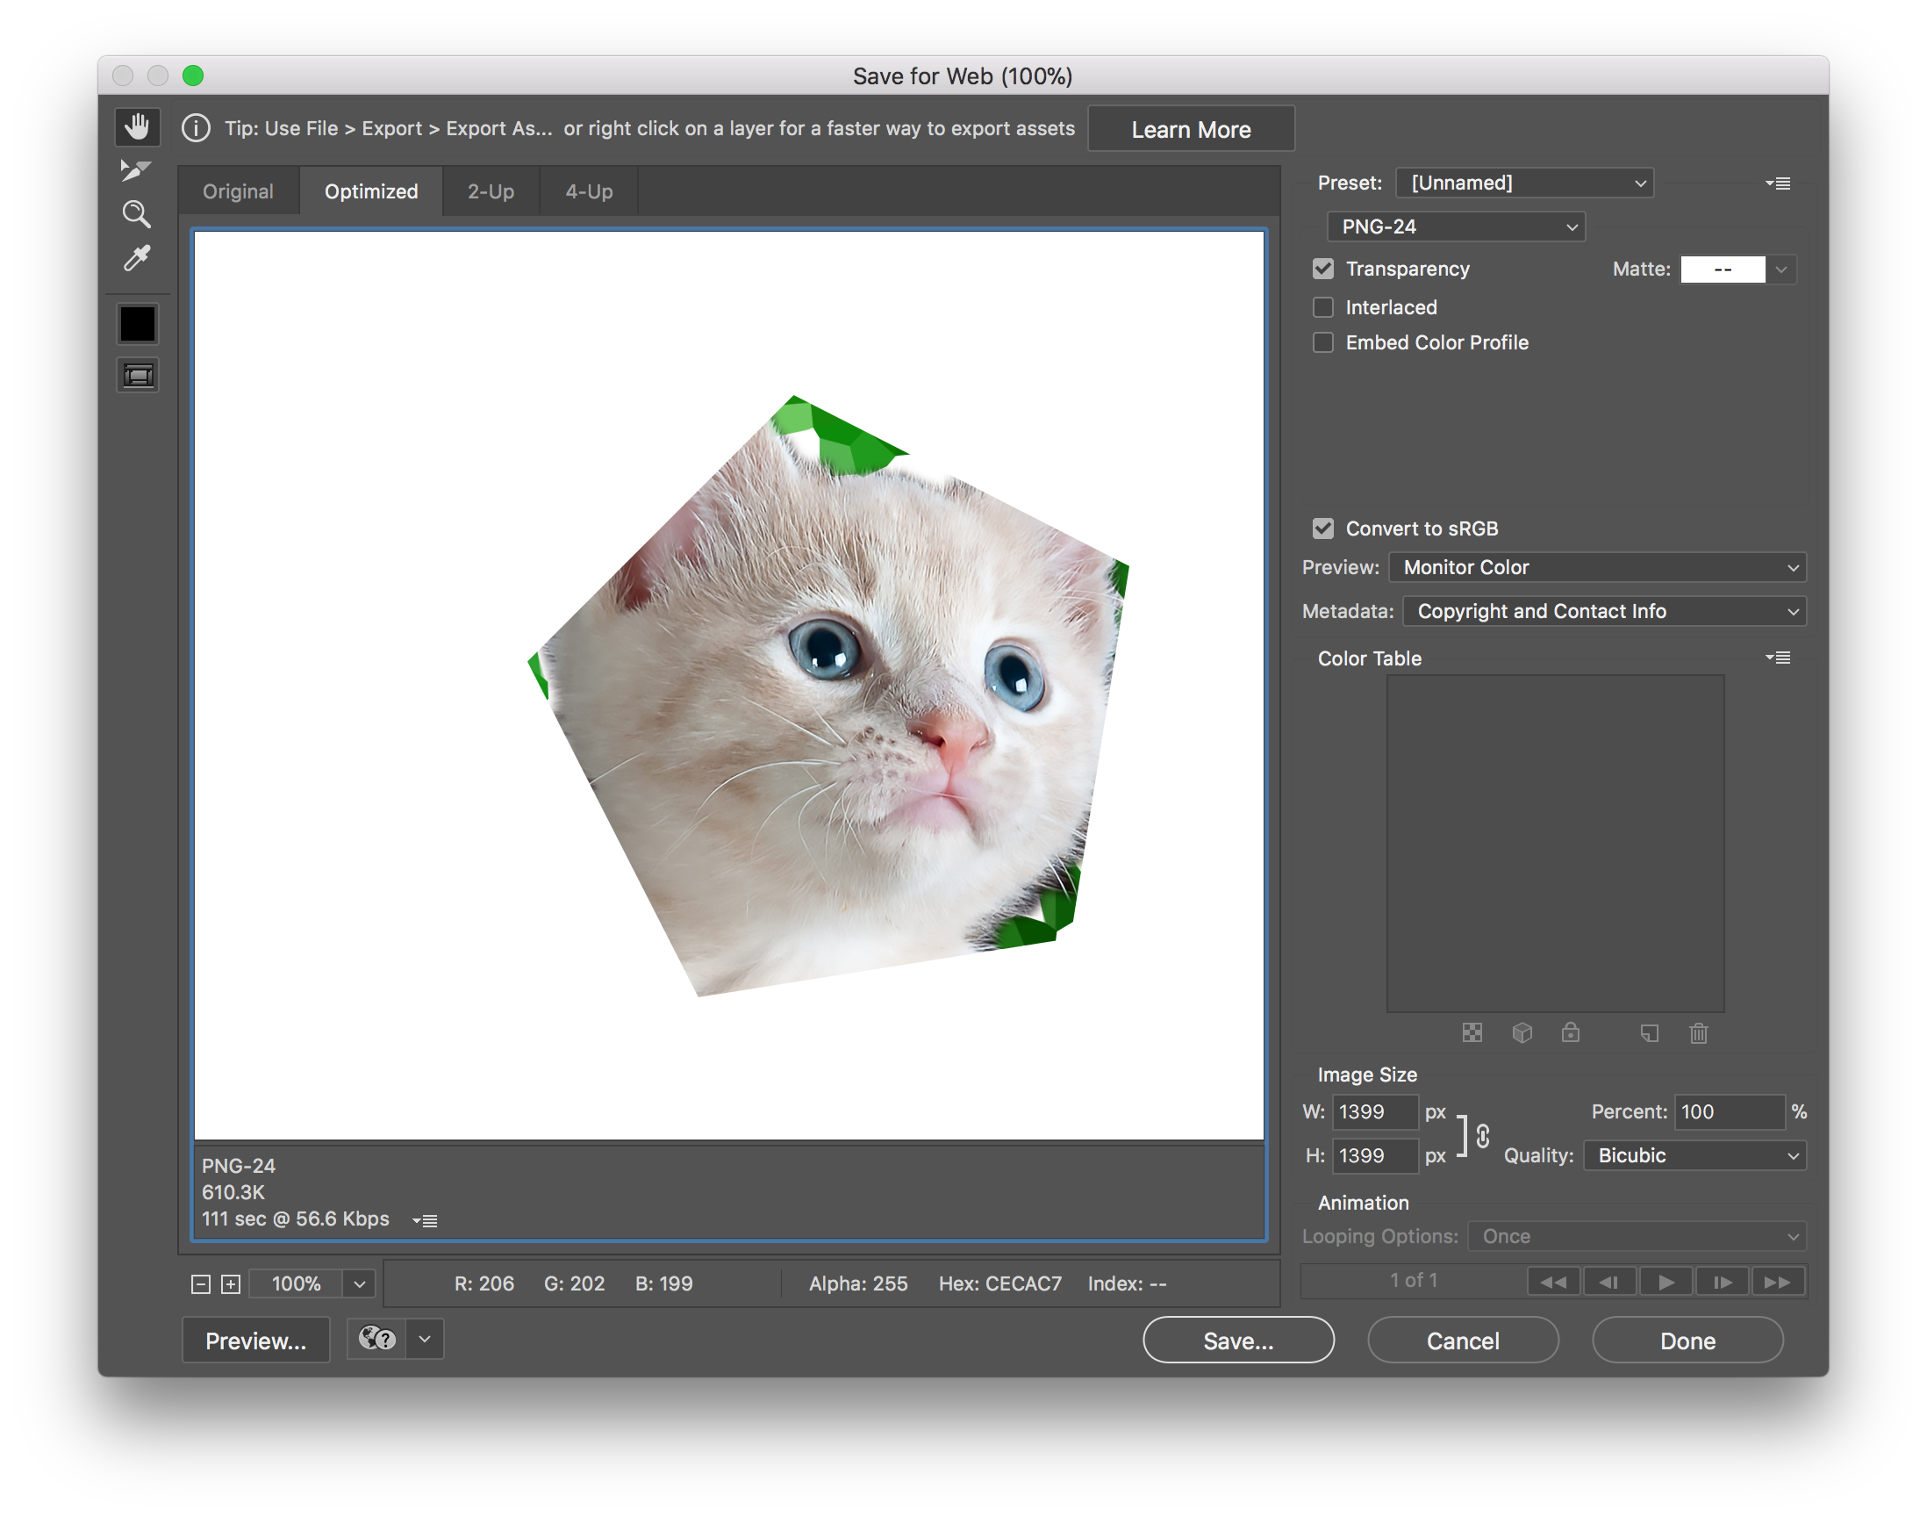Viewport: 1927px width, 1517px height.
Task: Click the black eyedropper color swatch
Action: [x=138, y=324]
